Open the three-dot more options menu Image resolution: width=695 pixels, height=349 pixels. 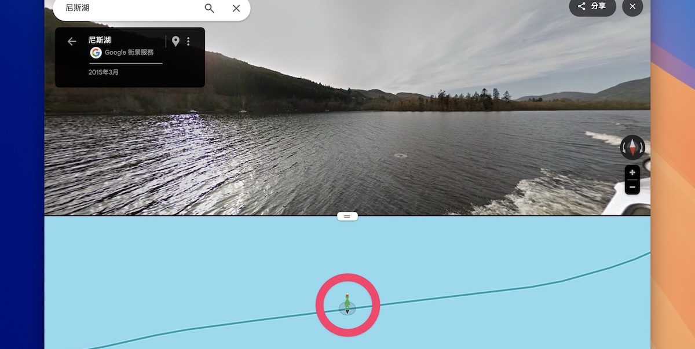click(188, 41)
